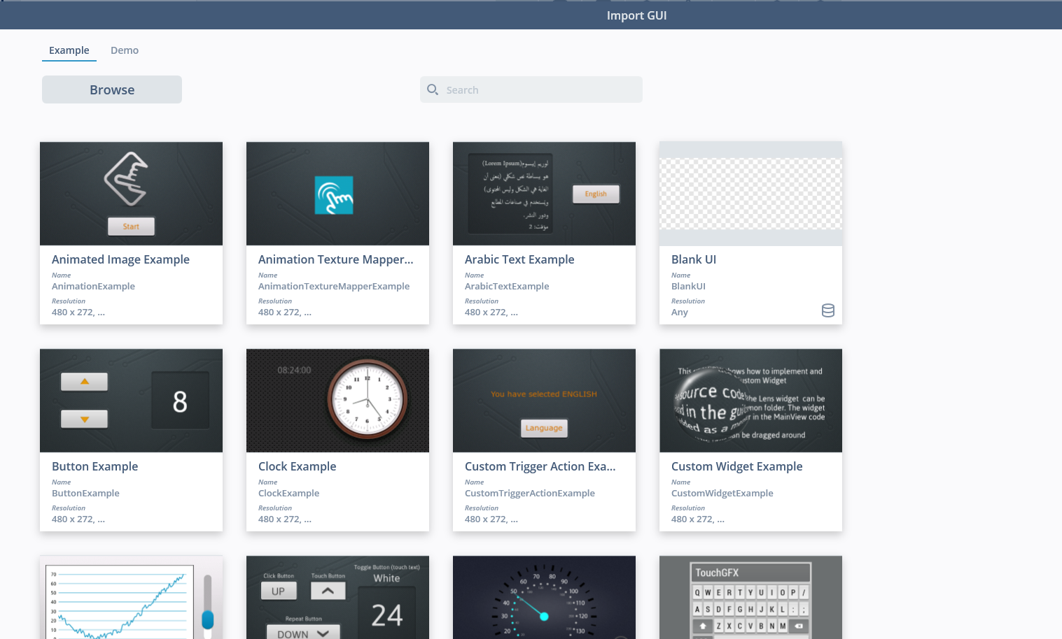This screenshot has height=639, width=1062.
Task: Choose the Blank UI checkered thumbnail
Action: pos(751,194)
